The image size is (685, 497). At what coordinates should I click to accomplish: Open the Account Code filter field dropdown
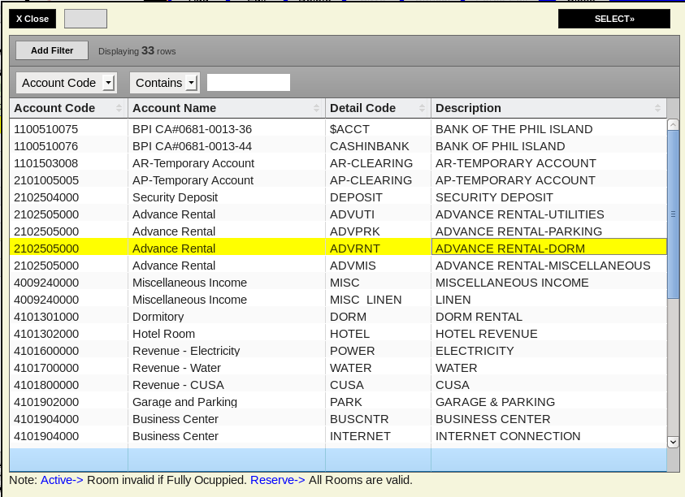[108, 83]
